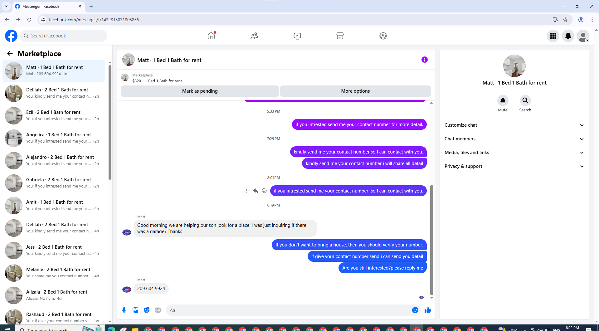Open the account profile menu

(583, 36)
